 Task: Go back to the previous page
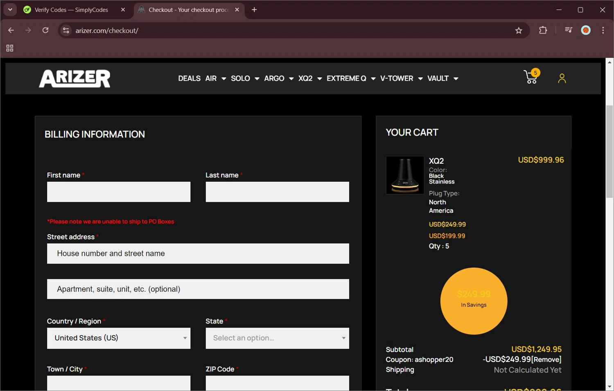coord(11,30)
